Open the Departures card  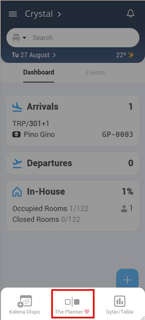(x=73, y=163)
